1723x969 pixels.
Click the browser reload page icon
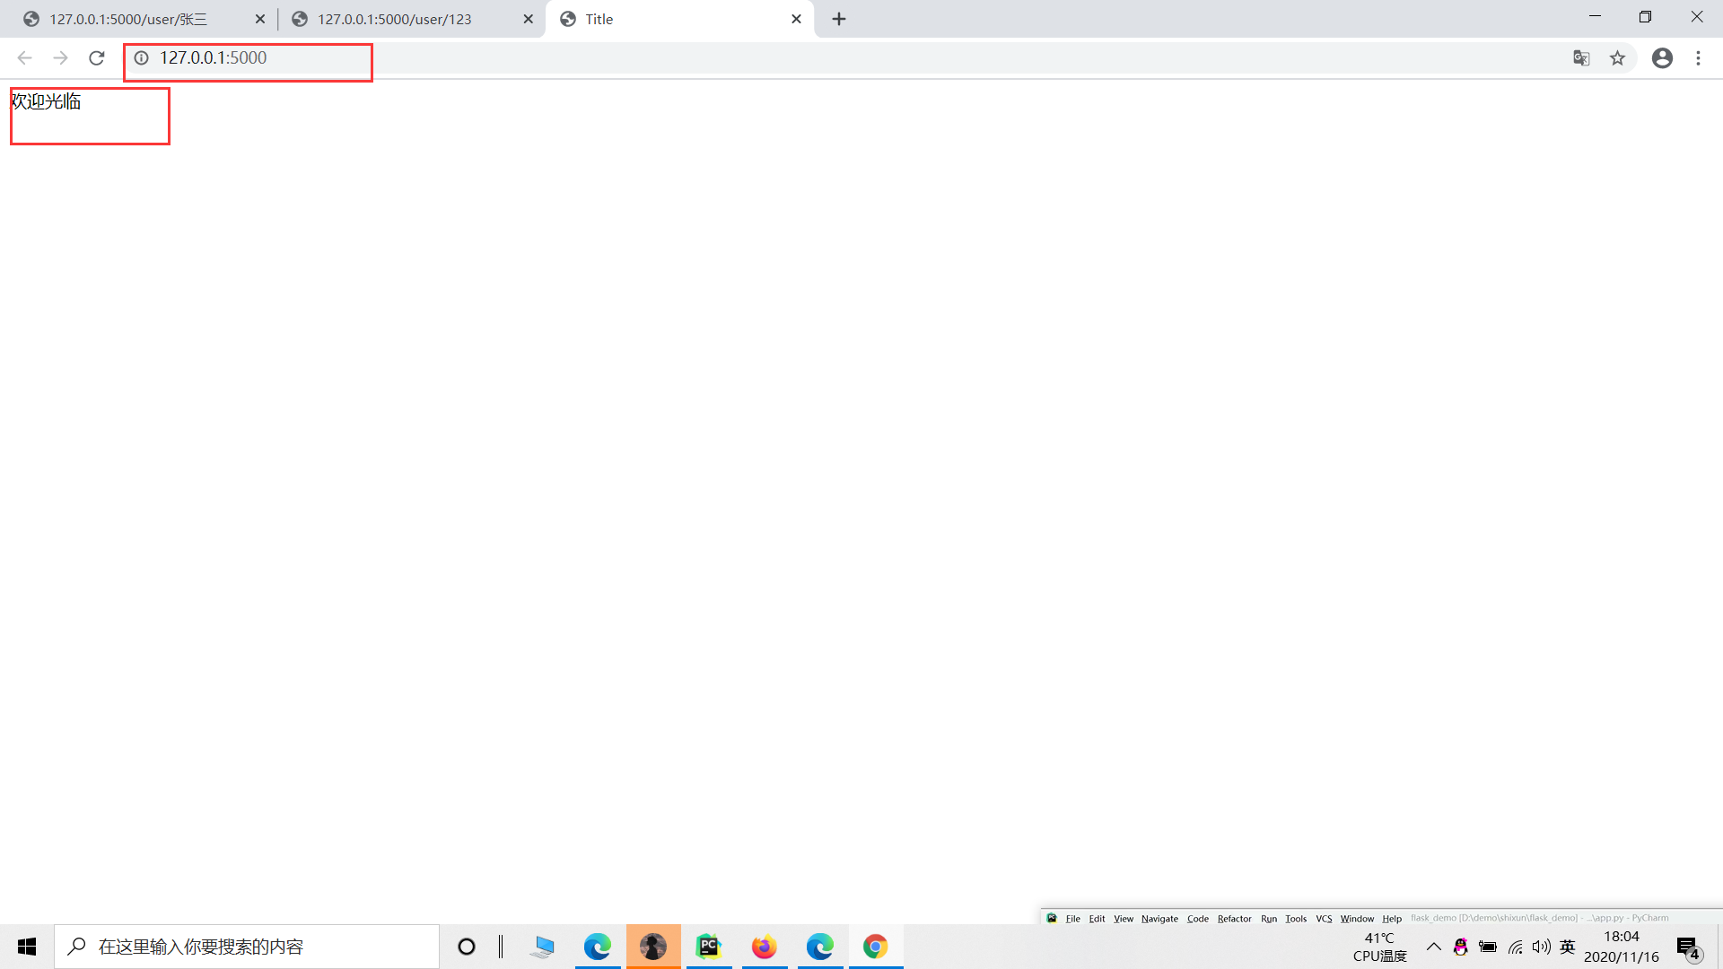tap(97, 58)
